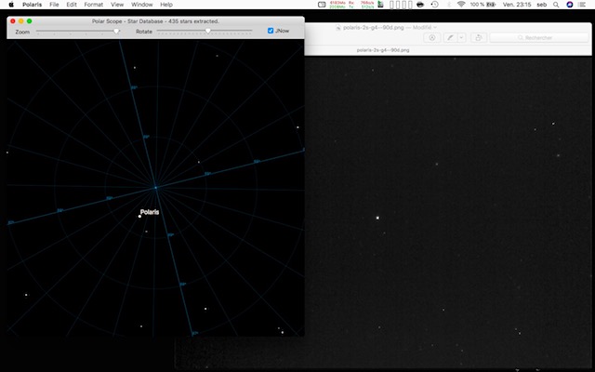
Task: Open the Preview title Modifié dropdown chevron
Action: pyautogui.click(x=435, y=27)
